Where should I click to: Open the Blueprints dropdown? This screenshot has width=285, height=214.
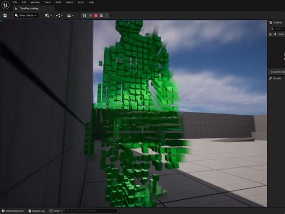point(59,15)
